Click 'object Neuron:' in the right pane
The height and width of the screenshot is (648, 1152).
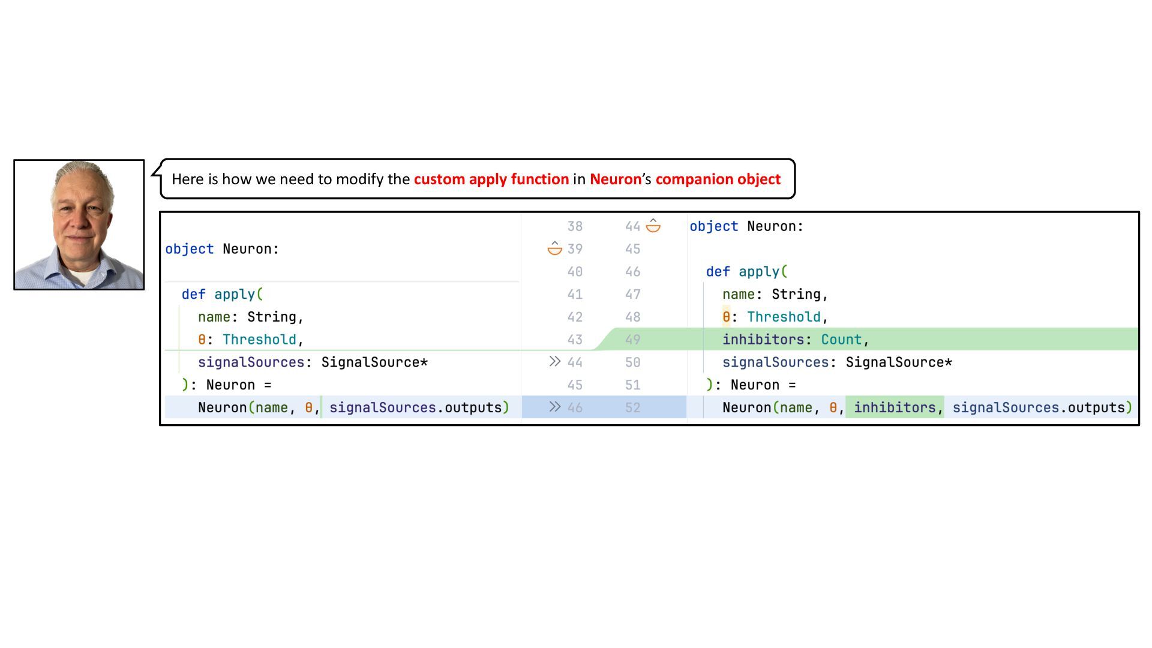(746, 226)
